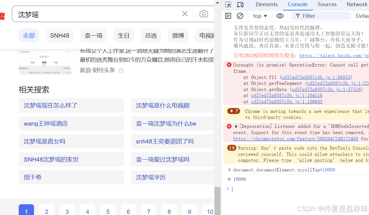369x215 pixels.
Task: Open cd37ed75a9387c5b.js:1:68855 source link
Action: 316,77
